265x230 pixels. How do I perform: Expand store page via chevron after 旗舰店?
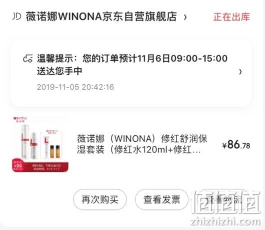185,17
